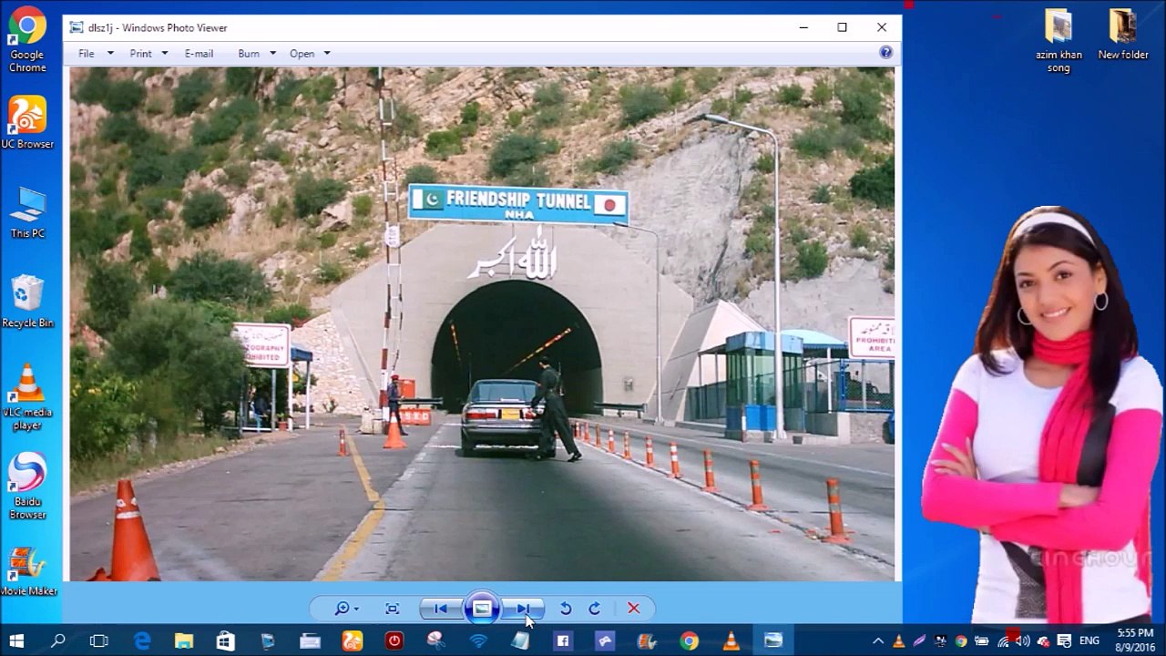Open the Windows Store from the taskbar

click(226, 641)
